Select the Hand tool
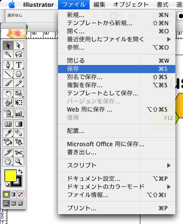Screen dimensions: 183x224 pos(8,162)
